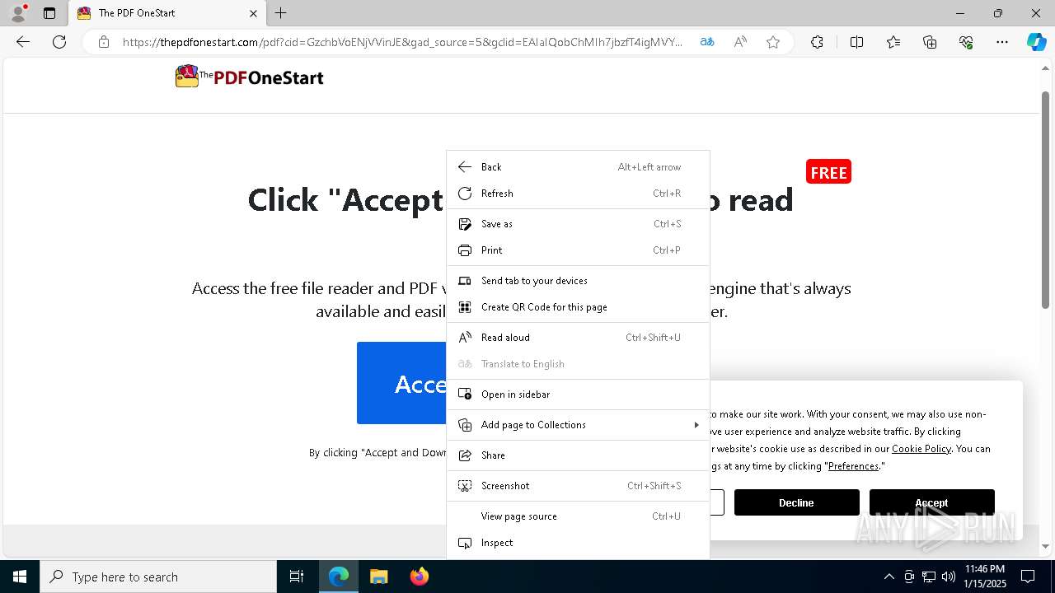Open the volume speaker tray icon
Screen dimensions: 1055x593
949,577
